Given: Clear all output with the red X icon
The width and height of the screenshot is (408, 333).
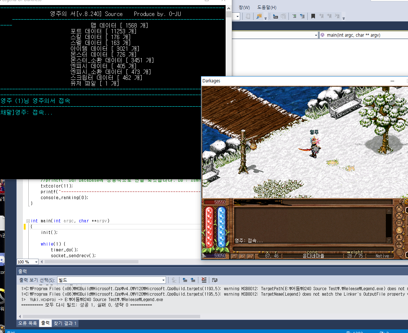Looking at the screenshot, I should pos(204,280).
